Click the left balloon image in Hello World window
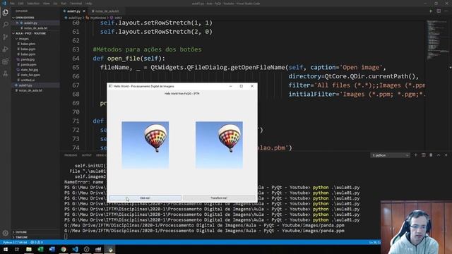The width and height of the screenshot is (452, 254). point(145,145)
